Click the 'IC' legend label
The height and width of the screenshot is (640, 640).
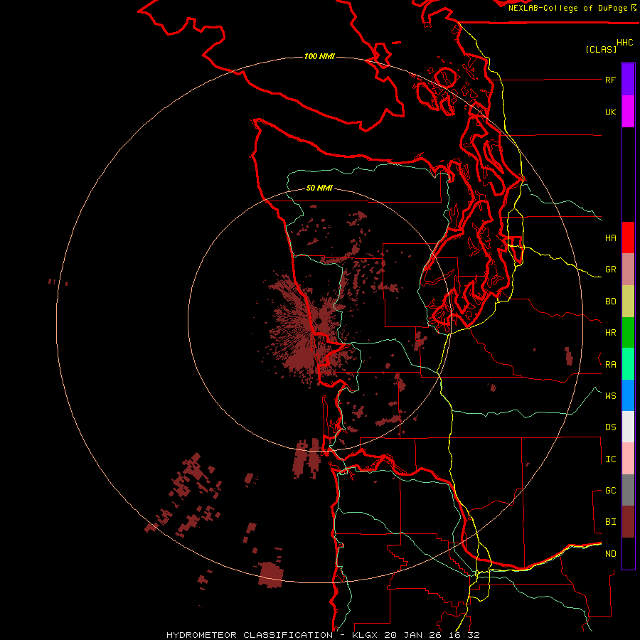[610, 459]
